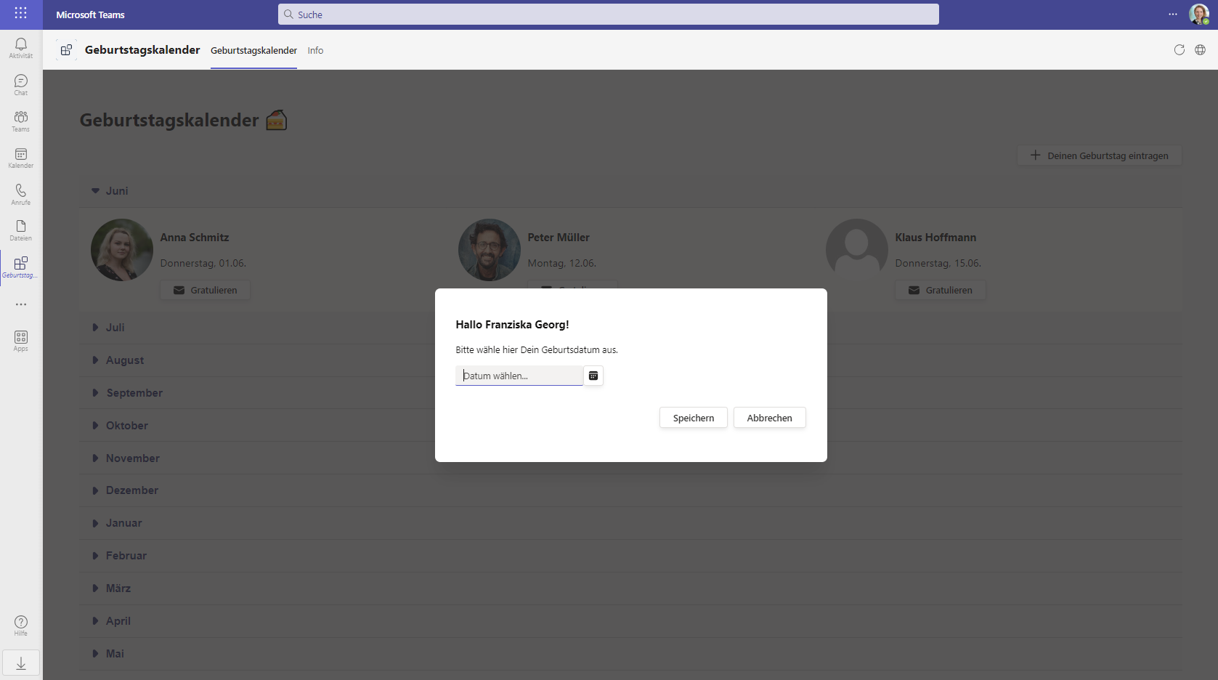Image resolution: width=1218 pixels, height=680 pixels.
Task: Open the user profile avatar
Action: coord(1198,14)
